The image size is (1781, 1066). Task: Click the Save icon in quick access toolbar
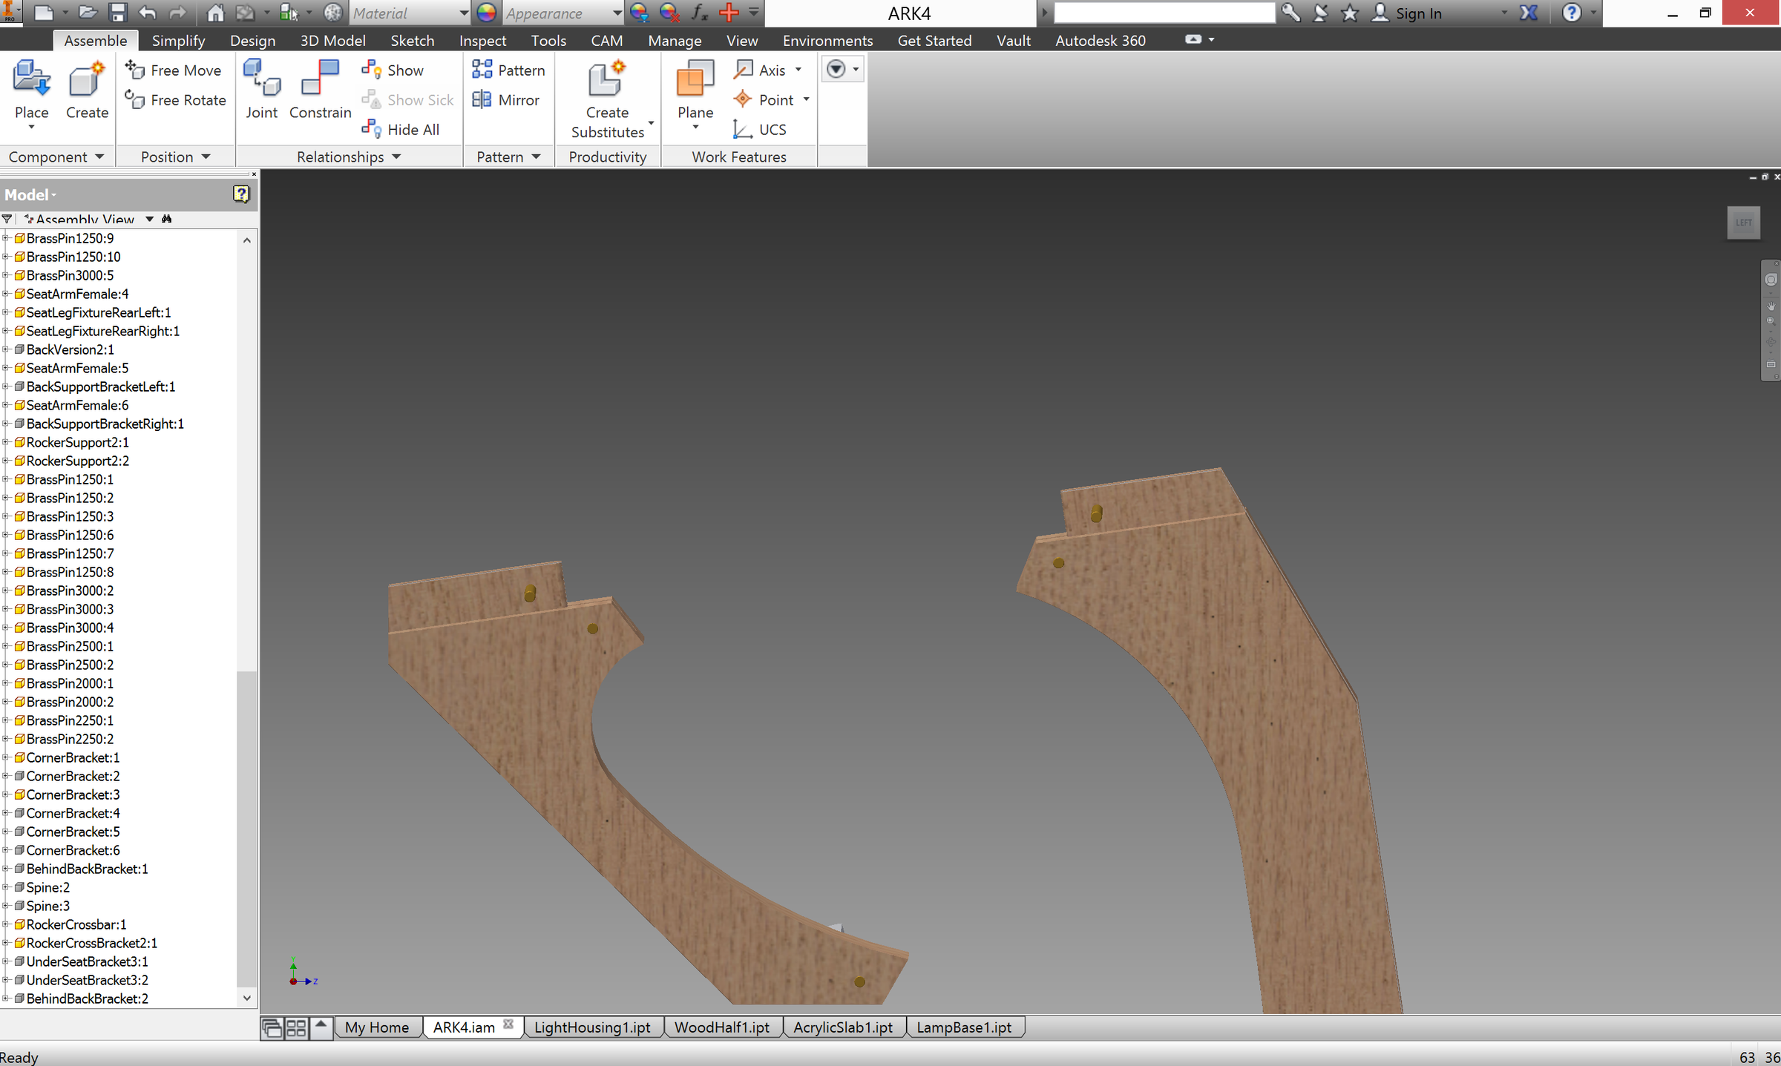click(x=117, y=13)
